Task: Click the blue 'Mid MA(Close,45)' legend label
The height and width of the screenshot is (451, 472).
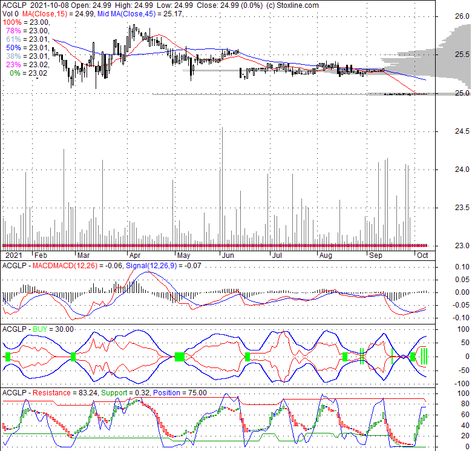Action: [x=126, y=13]
